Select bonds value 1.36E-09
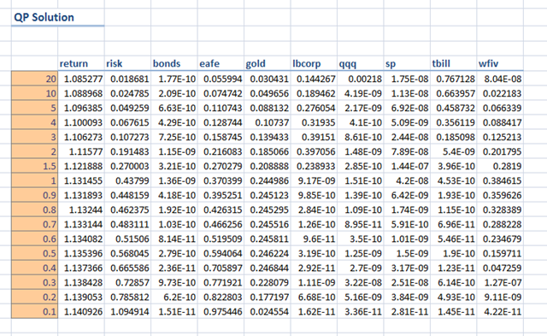 click(174, 180)
